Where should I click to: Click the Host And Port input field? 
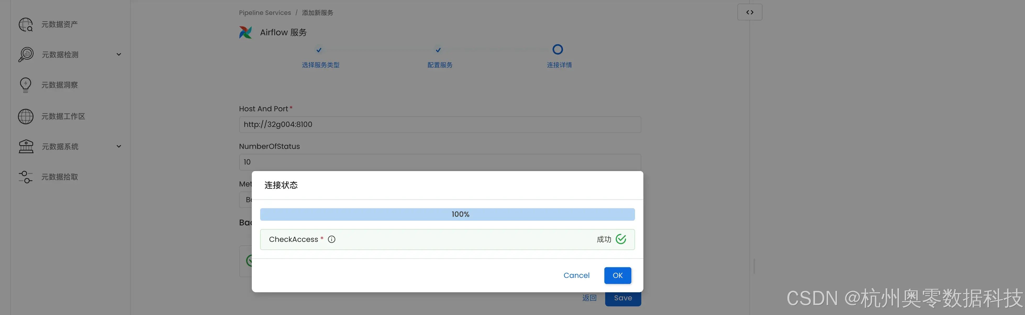point(440,125)
